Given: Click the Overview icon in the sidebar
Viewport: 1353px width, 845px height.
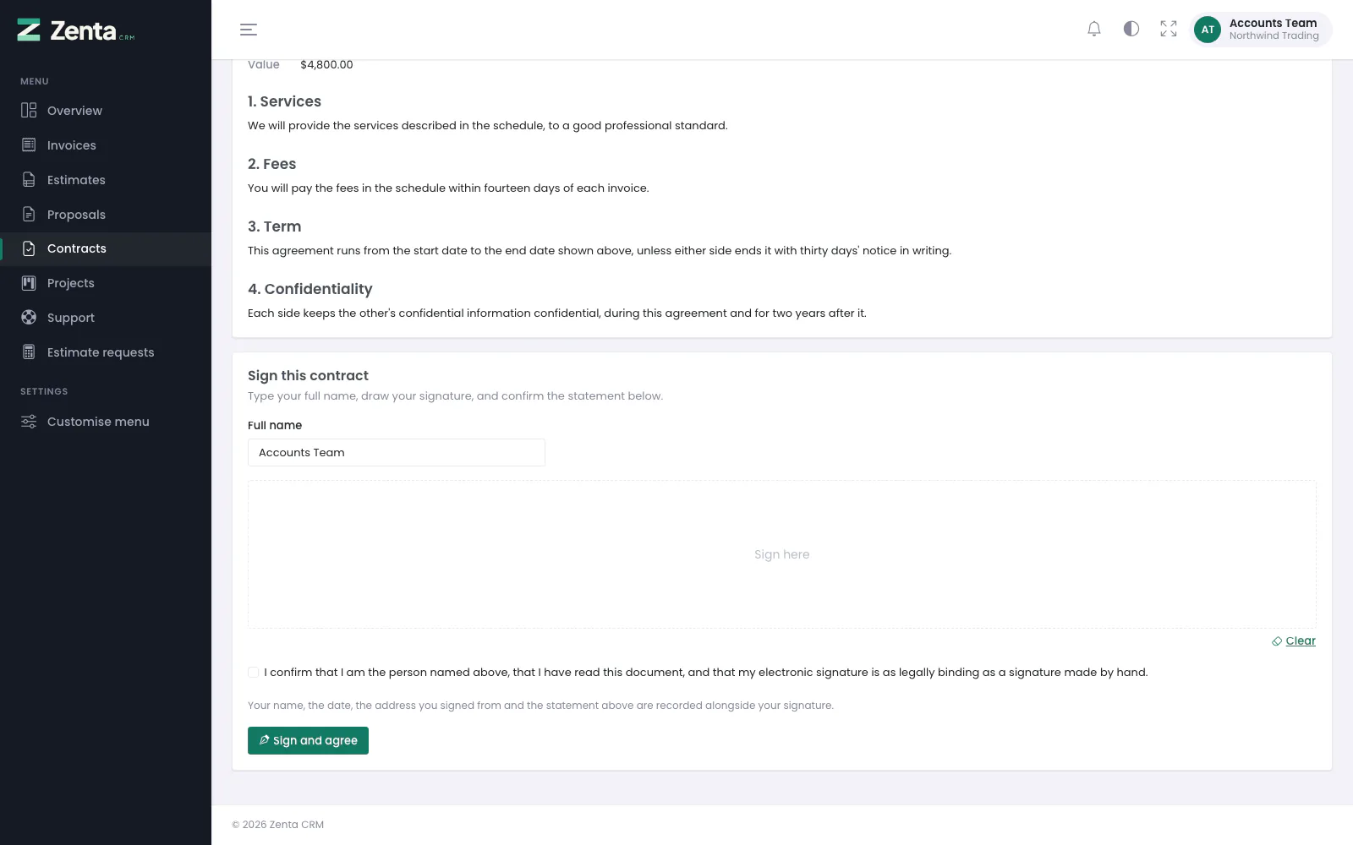Looking at the screenshot, I should point(29,111).
